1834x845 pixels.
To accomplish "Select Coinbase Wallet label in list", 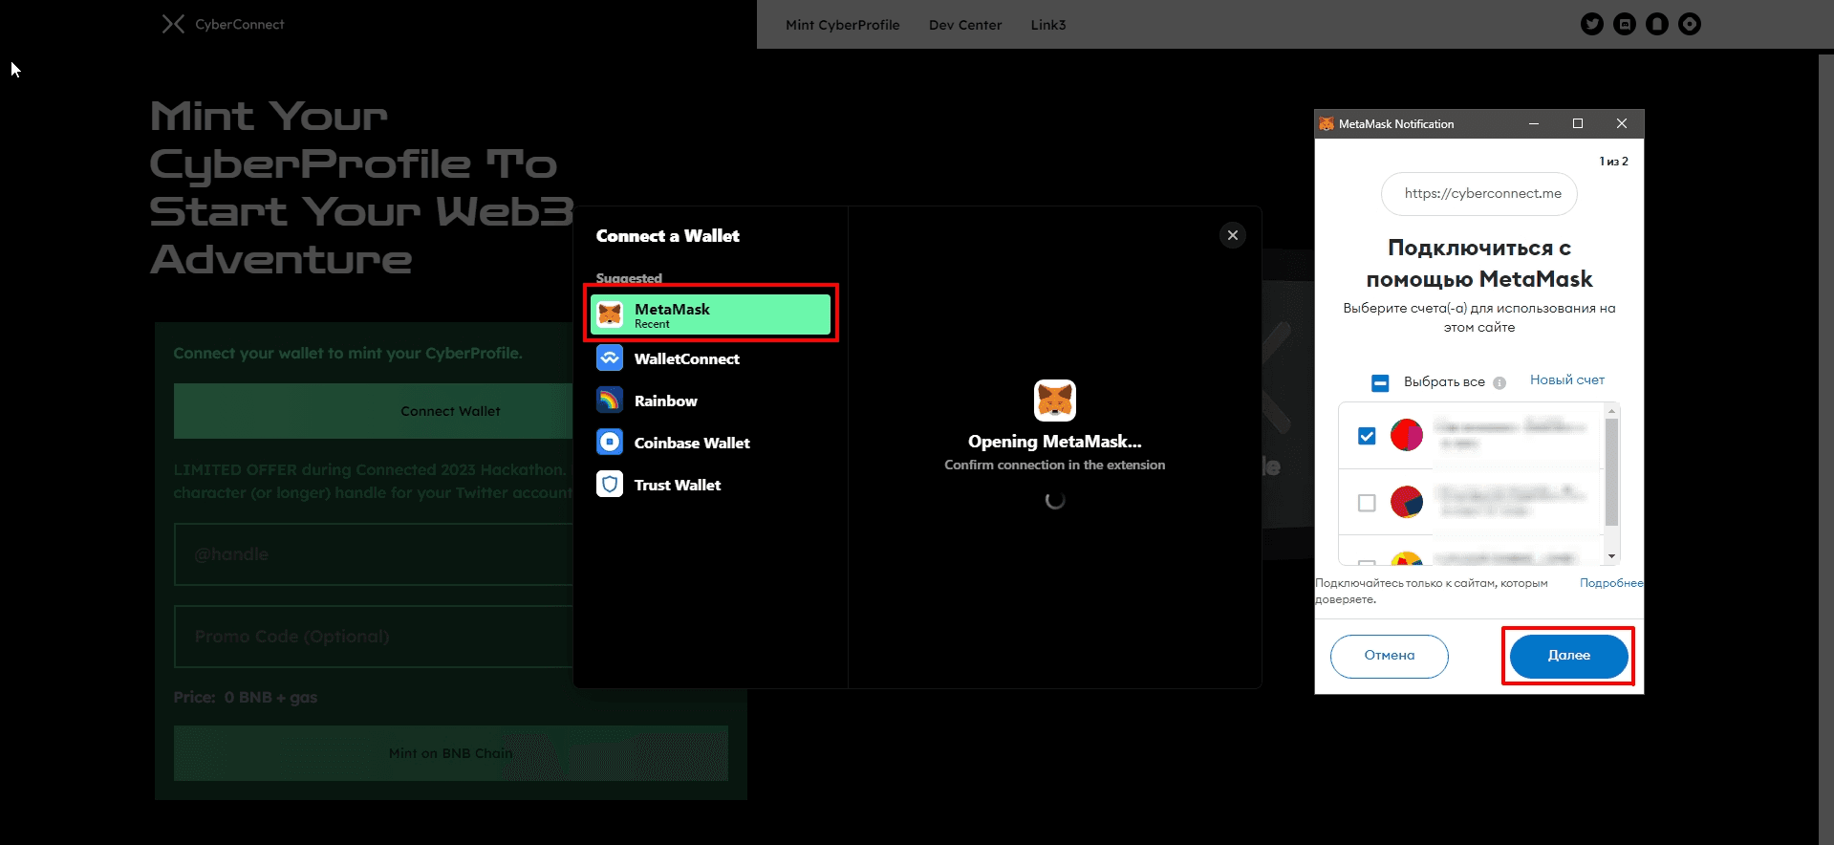I will [x=692, y=443].
